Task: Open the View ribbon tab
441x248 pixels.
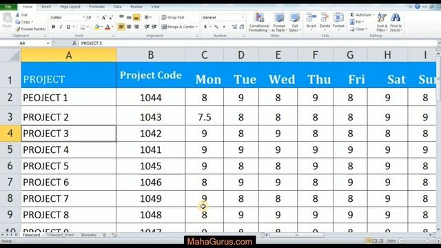Action: [155, 6]
